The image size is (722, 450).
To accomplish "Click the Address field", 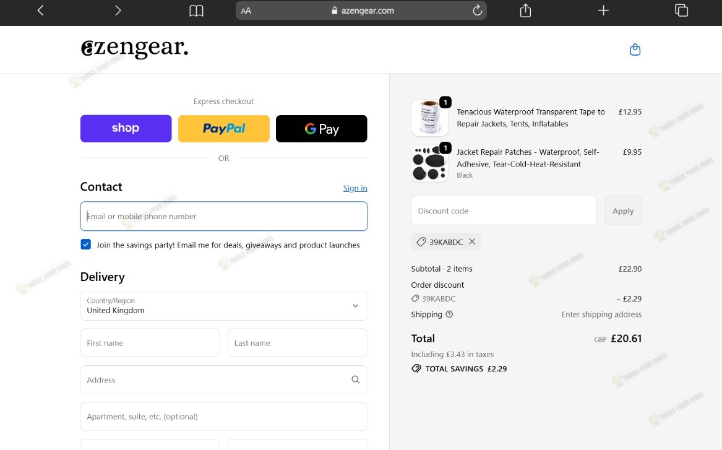I will (x=224, y=379).
